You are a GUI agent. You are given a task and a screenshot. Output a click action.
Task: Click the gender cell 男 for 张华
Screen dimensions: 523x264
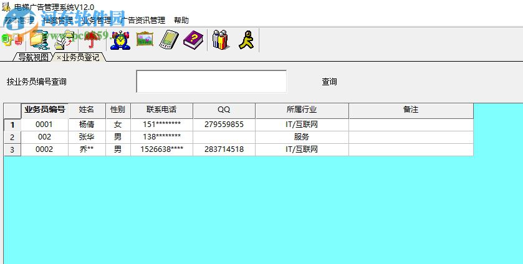(x=118, y=138)
